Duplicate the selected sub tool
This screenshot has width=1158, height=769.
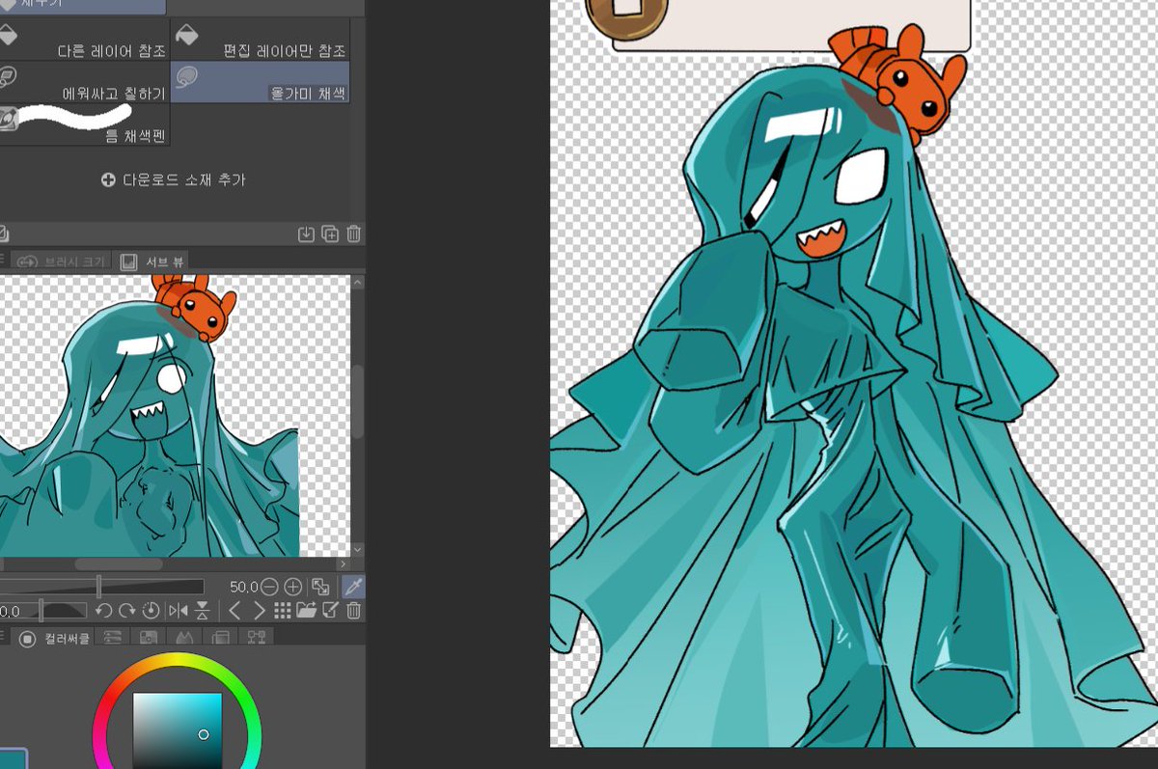click(x=330, y=233)
